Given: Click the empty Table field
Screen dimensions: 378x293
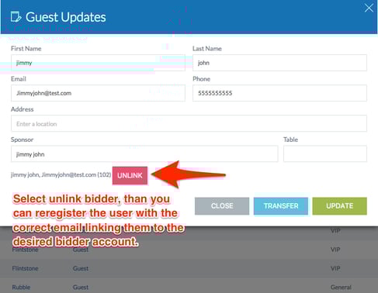Looking at the screenshot, I should pyautogui.click(x=325, y=154).
